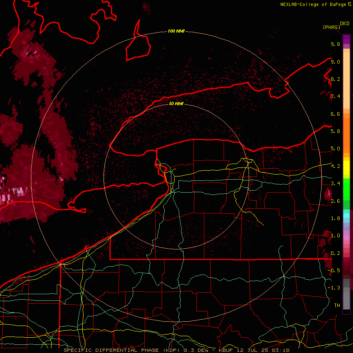Select the 1.8 value on the legend
Screen dimensions: 353x353
coord(335,218)
